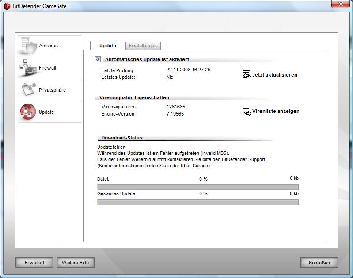Screen dimensions: 353x278
Task: Click the Schließen button
Action: pyautogui.click(x=319, y=263)
